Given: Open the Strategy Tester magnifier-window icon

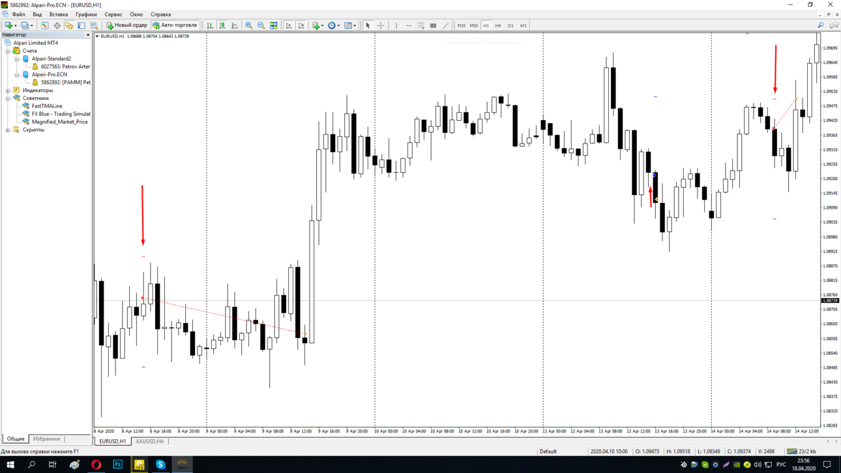Looking at the screenshot, I should pyautogui.click(x=94, y=25).
